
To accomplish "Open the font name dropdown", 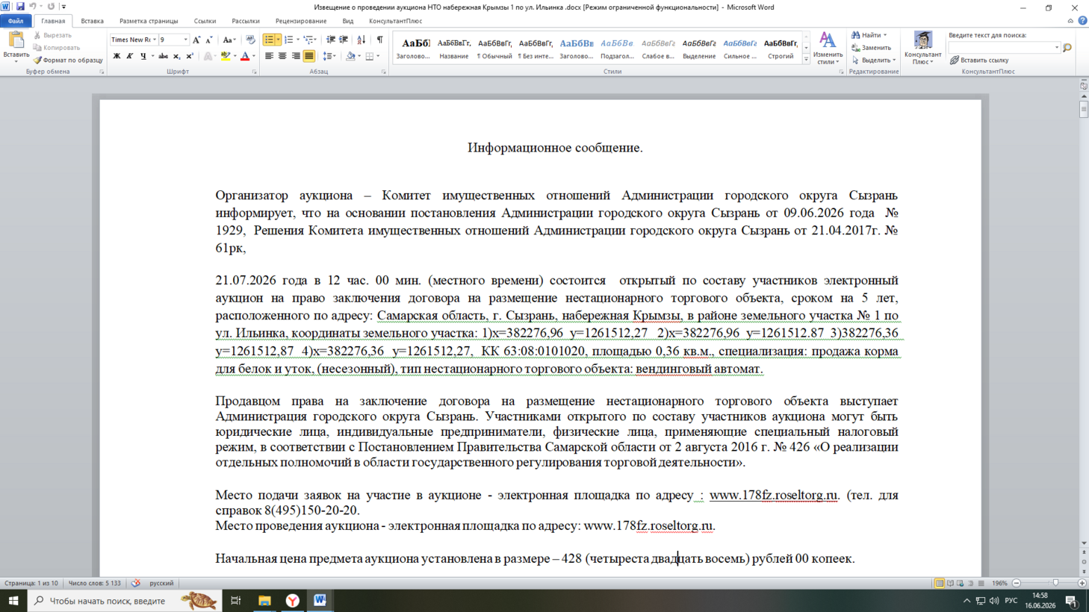I will pos(155,40).
